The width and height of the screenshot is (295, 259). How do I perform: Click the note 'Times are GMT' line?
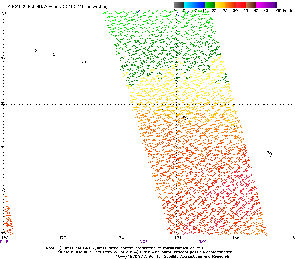point(124,248)
